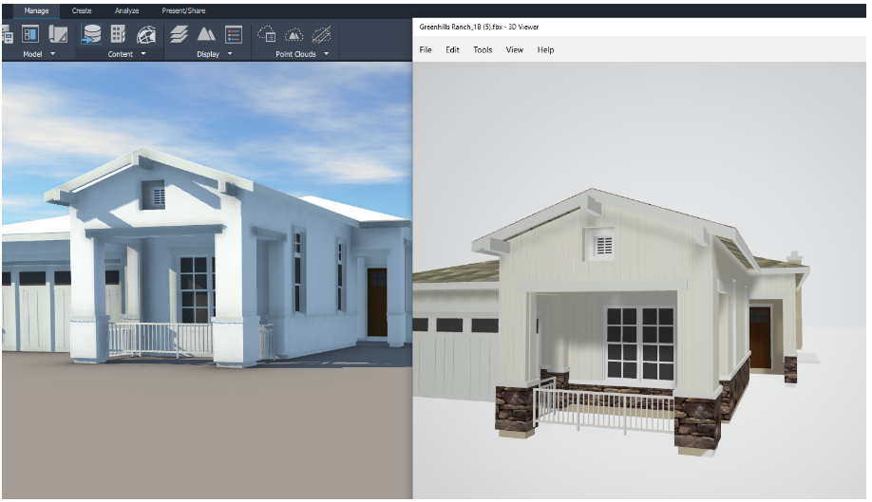Image resolution: width=872 pixels, height=502 pixels.
Task: Open the stacked surface layers icon
Action: pyautogui.click(x=179, y=34)
